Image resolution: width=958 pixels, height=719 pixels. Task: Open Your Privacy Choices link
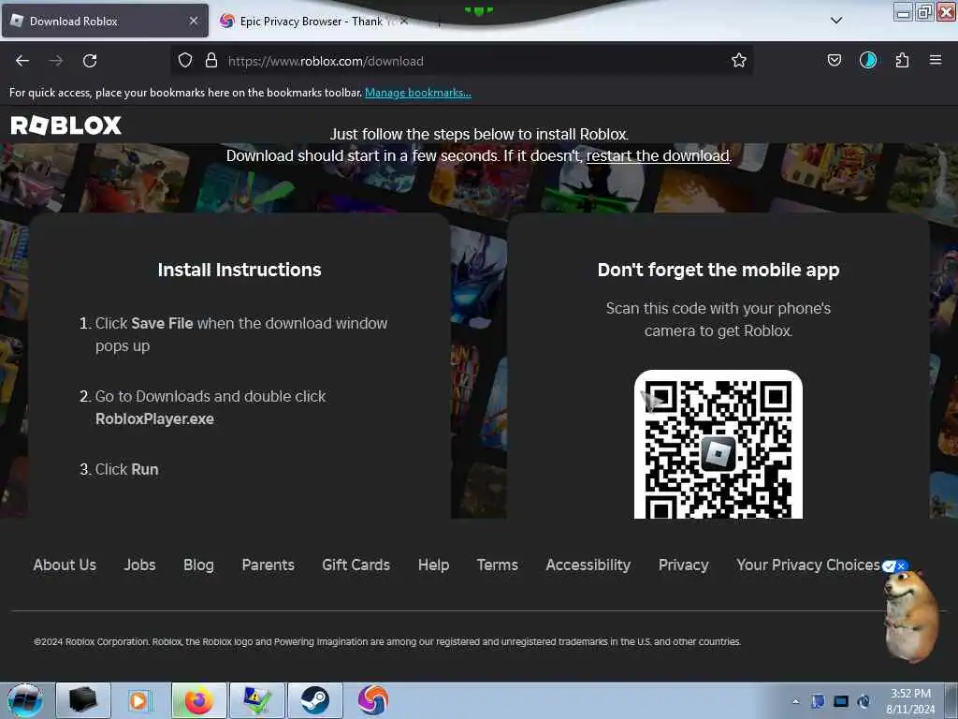click(x=808, y=565)
